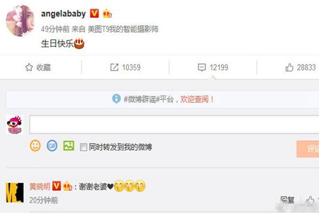The width and height of the screenshot is (319, 213).
Task: Tick the 同时转发到我的微博 checkbox
Action: point(83,147)
